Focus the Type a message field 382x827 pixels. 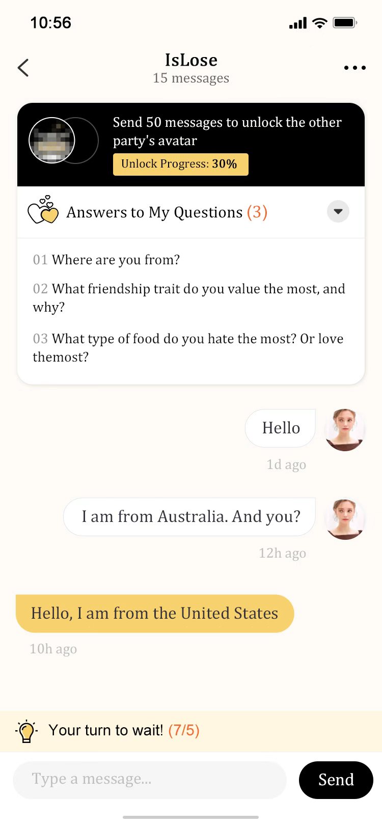pyautogui.click(x=149, y=779)
